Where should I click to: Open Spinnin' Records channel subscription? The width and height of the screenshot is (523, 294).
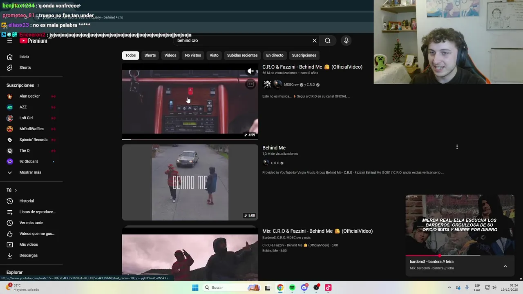31,140
